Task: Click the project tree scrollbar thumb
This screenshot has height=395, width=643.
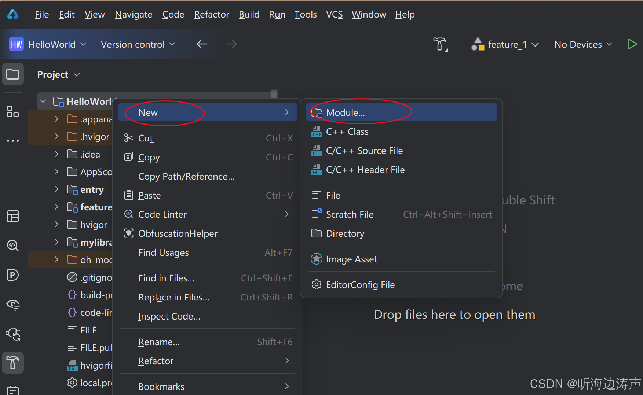Action: point(274,94)
